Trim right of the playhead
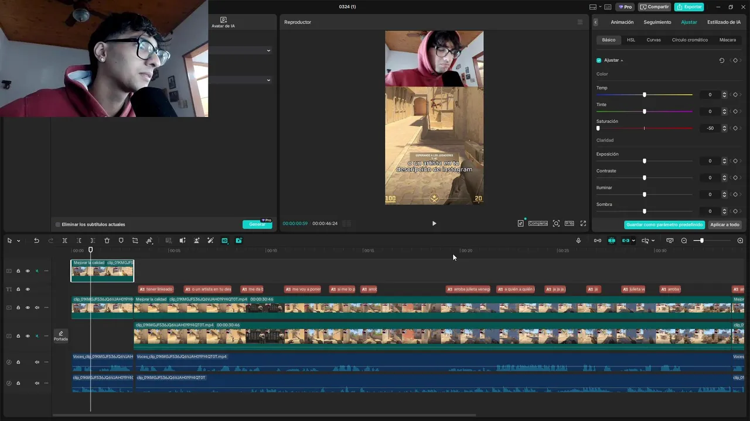 pyautogui.click(x=93, y=240)
